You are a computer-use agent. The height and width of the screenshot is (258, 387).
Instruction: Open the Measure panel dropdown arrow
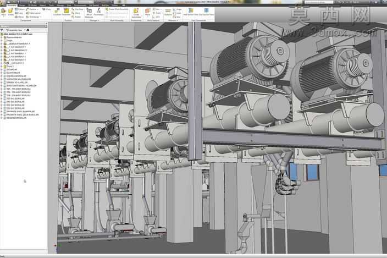177,20
